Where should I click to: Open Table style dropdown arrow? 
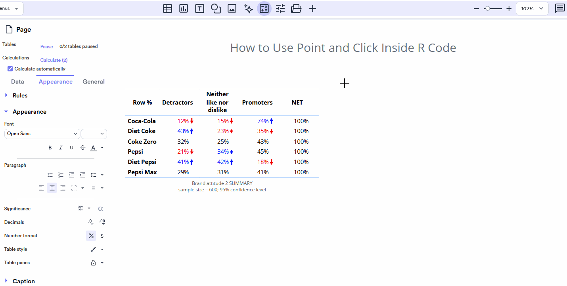(102, 250)
